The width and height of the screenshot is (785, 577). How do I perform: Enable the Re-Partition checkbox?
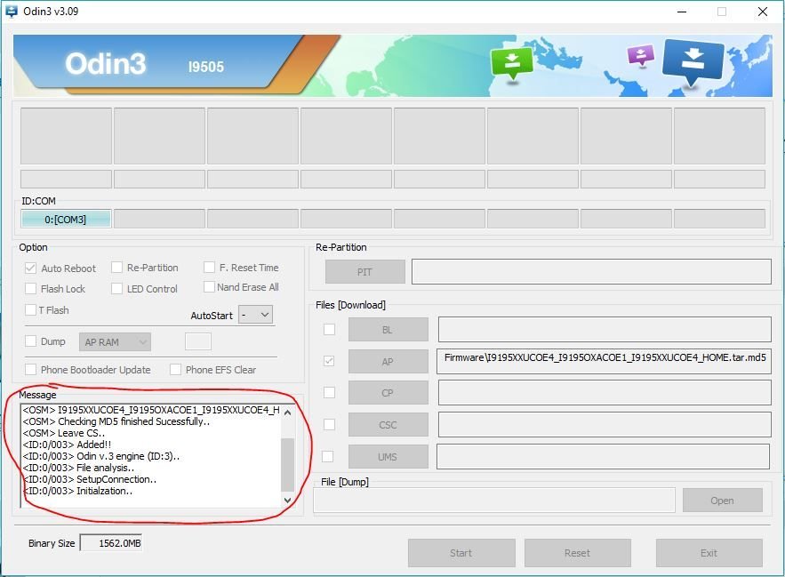(x=116, y=268)
